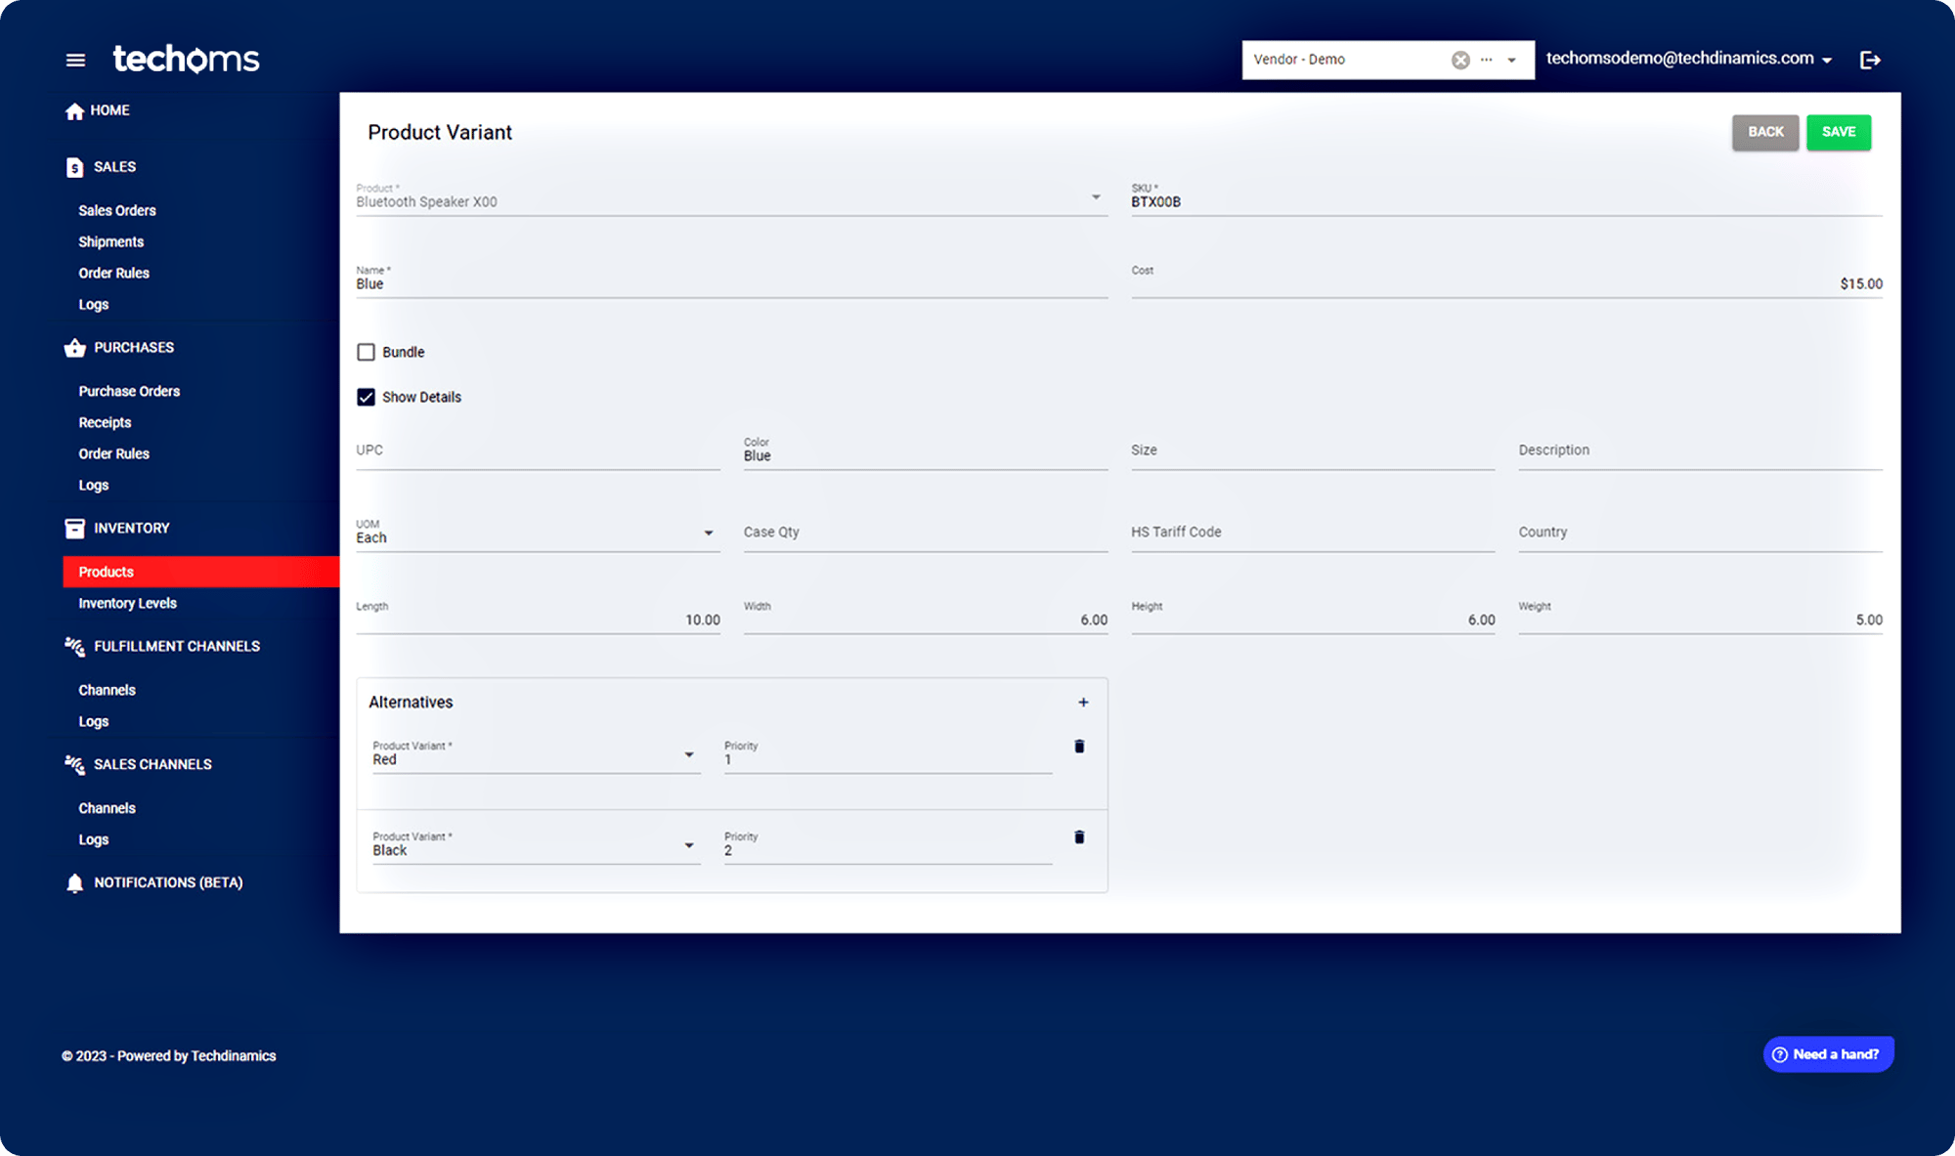Image resolution: width=1955 pixels, height=1156 pixels.
Task: Click the Fulfillment Channels sidebar icon
Action: tap(73, 646)
